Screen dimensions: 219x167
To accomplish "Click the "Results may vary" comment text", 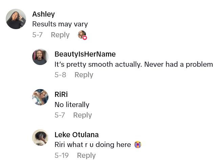I will click(x=60, y=24).
